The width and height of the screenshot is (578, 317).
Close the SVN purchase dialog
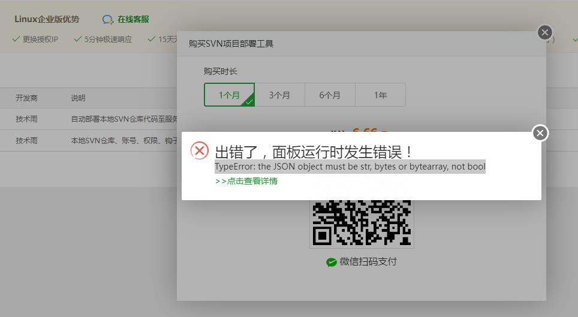(x=545, y=32)
